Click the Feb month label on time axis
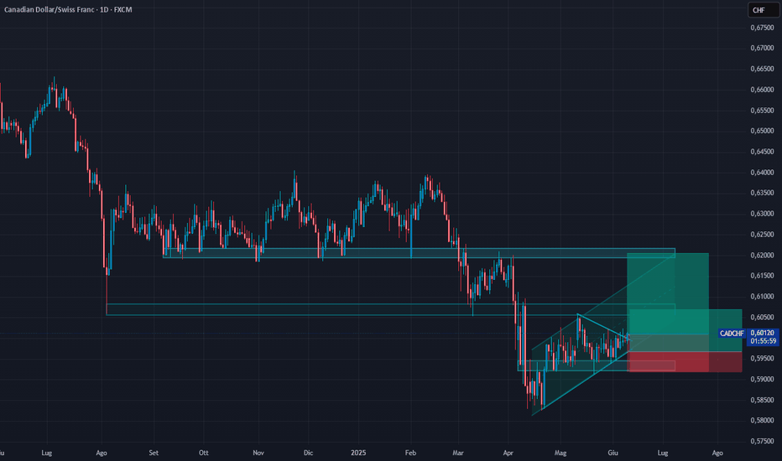 pyautogui.click(x=410, y=453)
